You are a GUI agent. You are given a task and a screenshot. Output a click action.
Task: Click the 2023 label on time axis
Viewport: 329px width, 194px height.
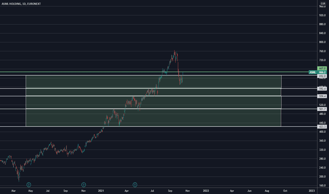click(x=312, y=190)
